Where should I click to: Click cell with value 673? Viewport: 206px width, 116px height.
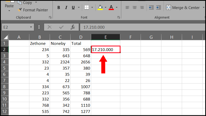60,87
